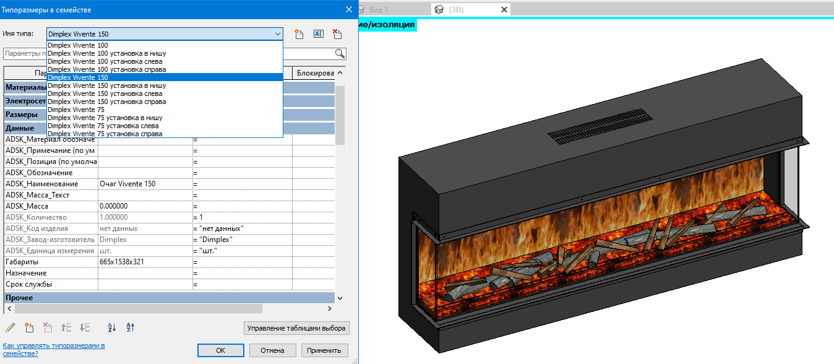Select the ADSK_Количество parameter row
Screen dimensions: 834x364
pos(170,217)
